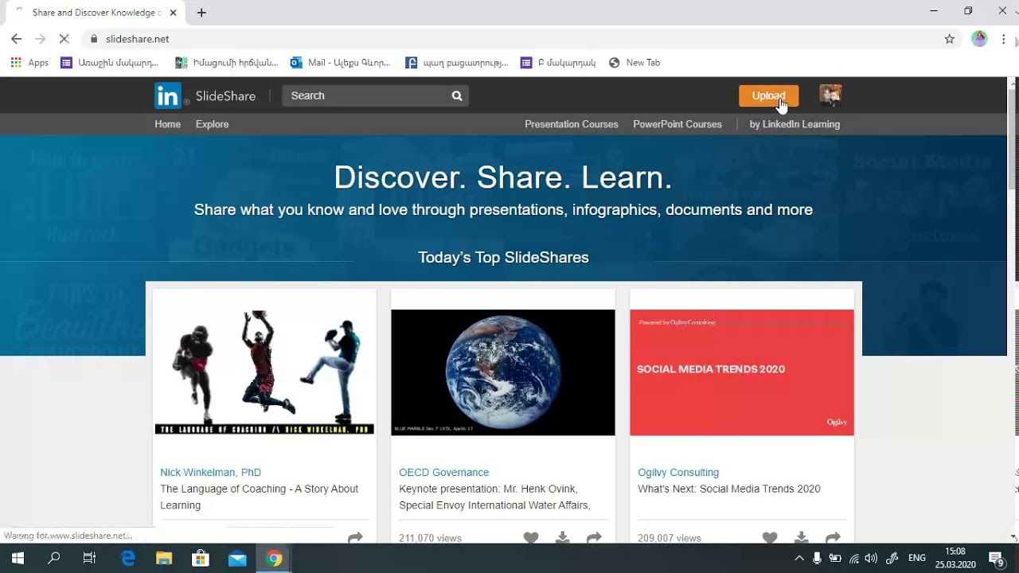1019x573 pixels.
Task: Download the OECD Governance presentation
Action: pos(562,538)
